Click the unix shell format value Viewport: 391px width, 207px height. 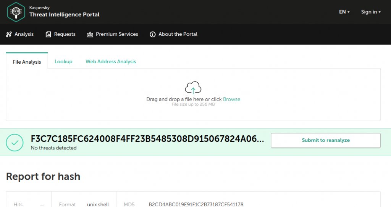98,204
